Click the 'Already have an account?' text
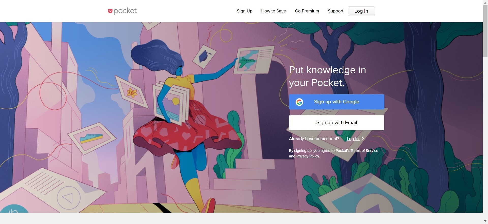Screen dimensions: 488x224 coord(314,139)
